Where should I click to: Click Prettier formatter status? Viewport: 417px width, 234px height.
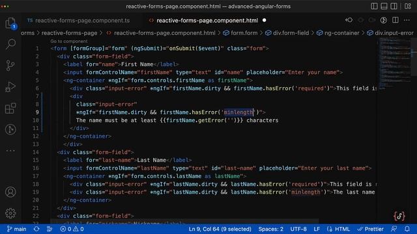pos(371,229)
